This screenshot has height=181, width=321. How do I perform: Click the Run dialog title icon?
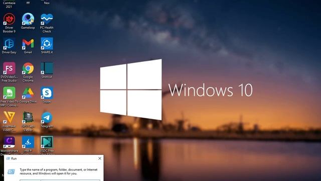coord(8,158)
